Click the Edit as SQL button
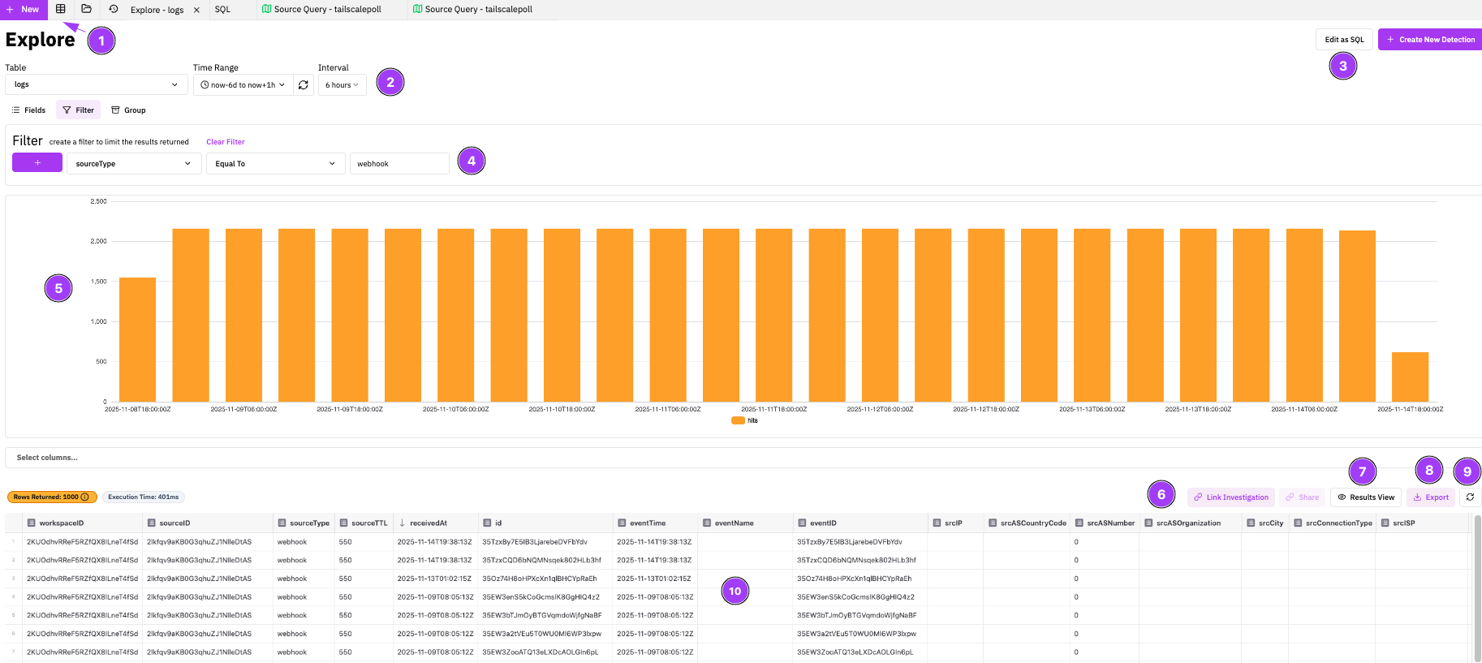 point(1344,40)
